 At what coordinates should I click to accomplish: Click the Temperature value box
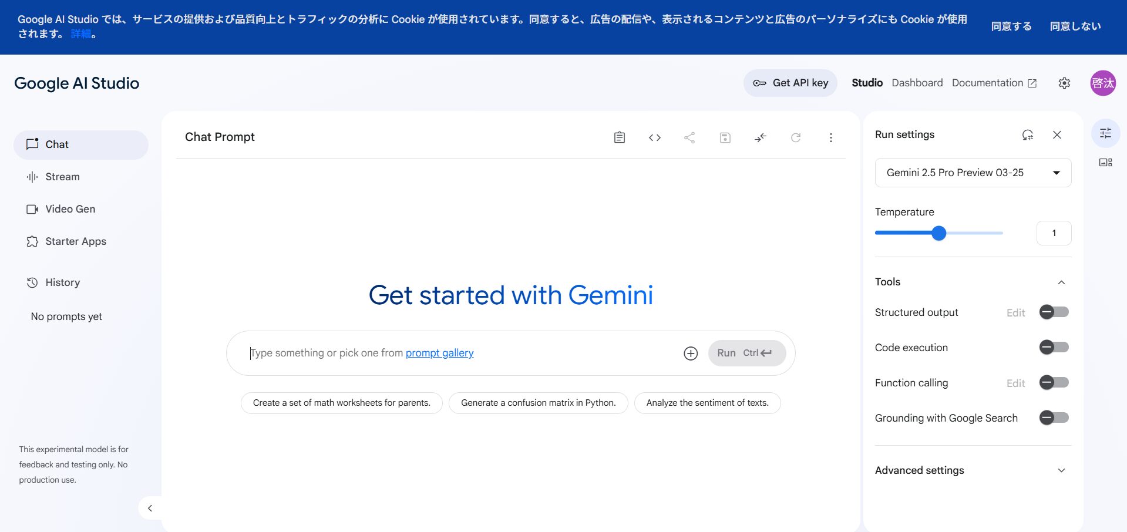[x=1054, y=233]
